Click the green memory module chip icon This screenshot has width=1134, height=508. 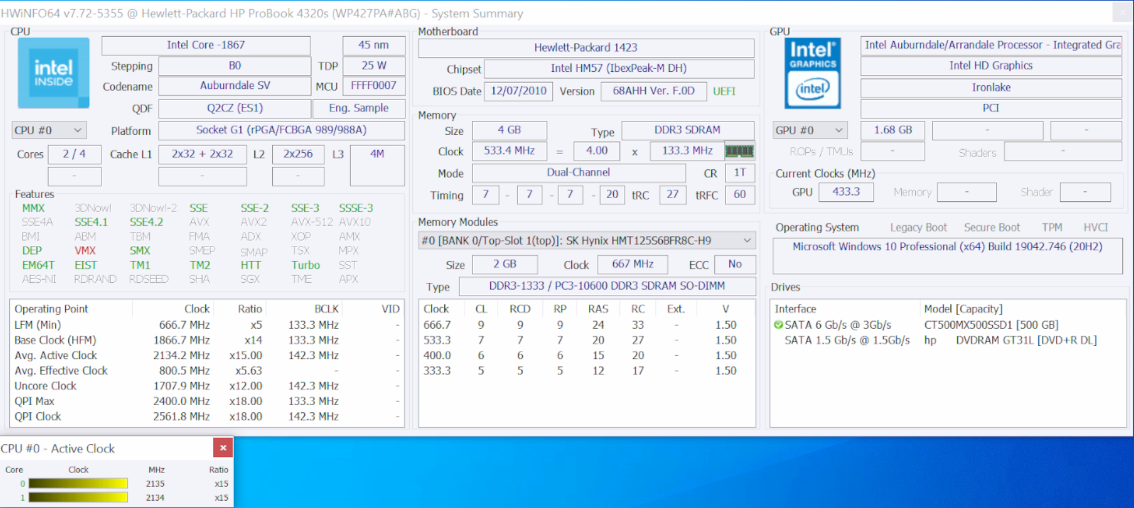tap(740, 151)
